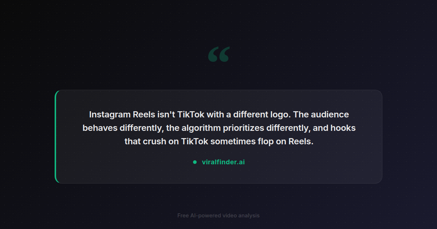Image resolution: width=437 pixels, height=229 pixels.
Task: Click the word 'prioritizes' in the quote
Action: point(244,128)
